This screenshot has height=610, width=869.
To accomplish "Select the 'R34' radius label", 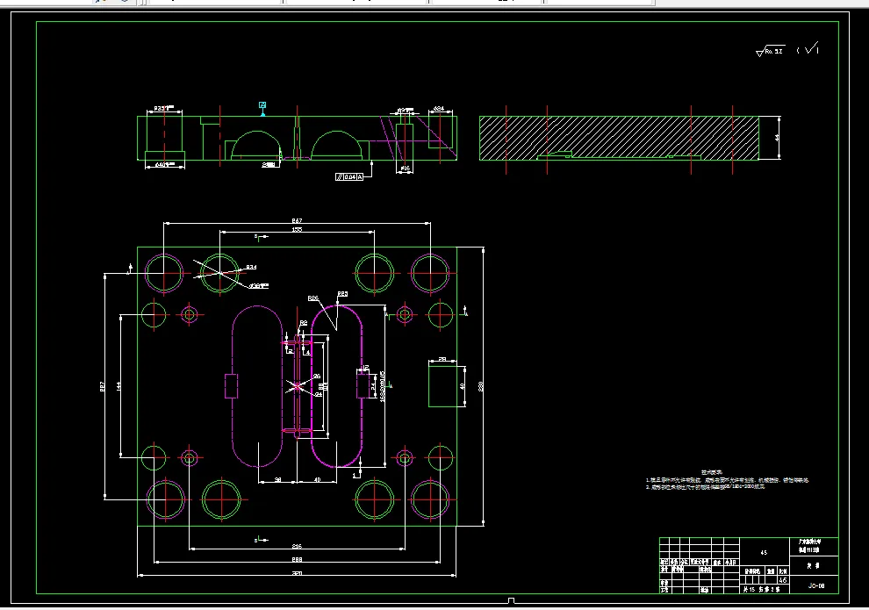I will pos(251,267).
